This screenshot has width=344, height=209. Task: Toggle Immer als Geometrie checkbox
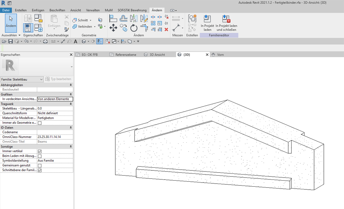(x=39, y=123)
